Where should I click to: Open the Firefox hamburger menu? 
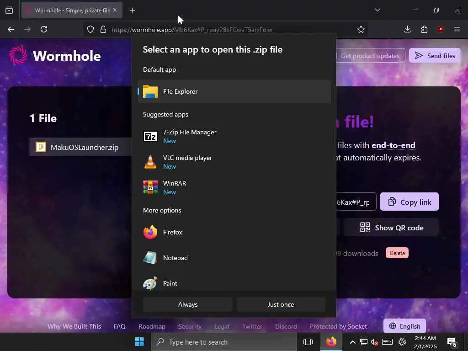pos(457,29)
